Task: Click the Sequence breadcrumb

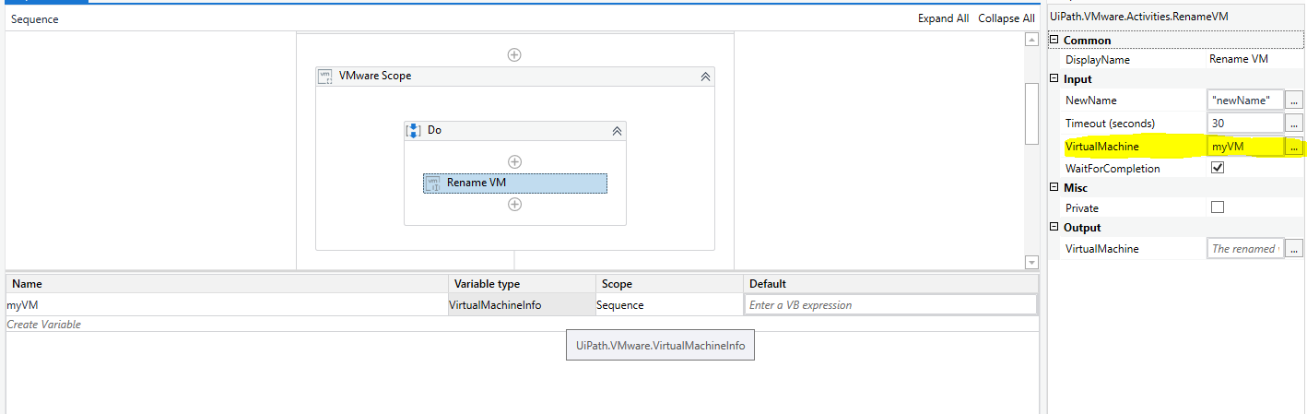Action: pyautogui.click(x=35, y=19)
